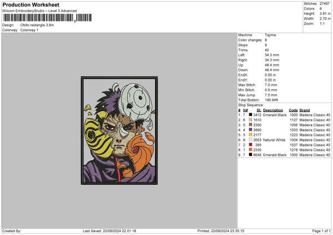This screenshot has width=333, height=235.
Task: Click the Min Stitch value 0.0 mm
Action: point(271,90)
